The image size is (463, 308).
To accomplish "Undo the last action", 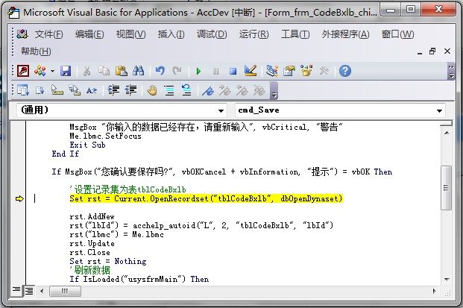I will coord(160,71).
